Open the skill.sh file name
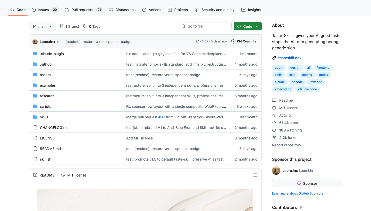 (x=46, y=159)
